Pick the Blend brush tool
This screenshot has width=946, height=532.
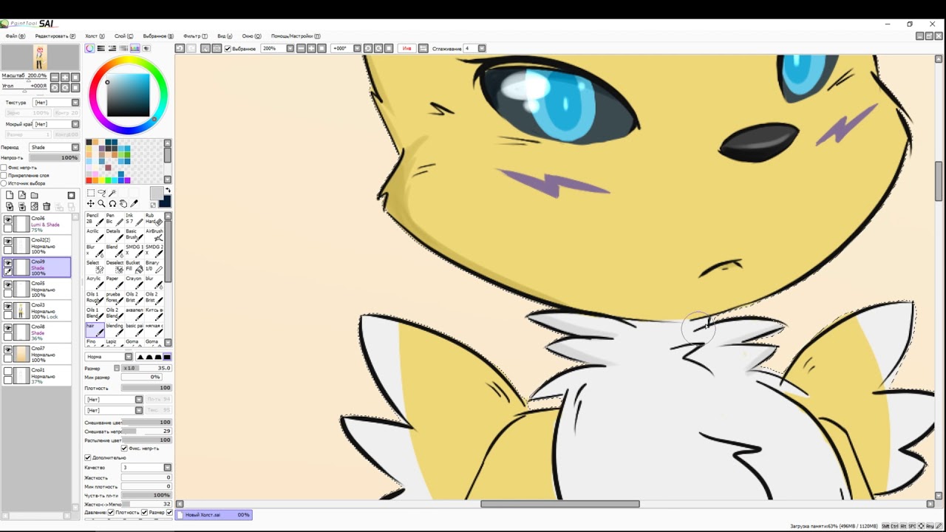[x=114, y=250]
